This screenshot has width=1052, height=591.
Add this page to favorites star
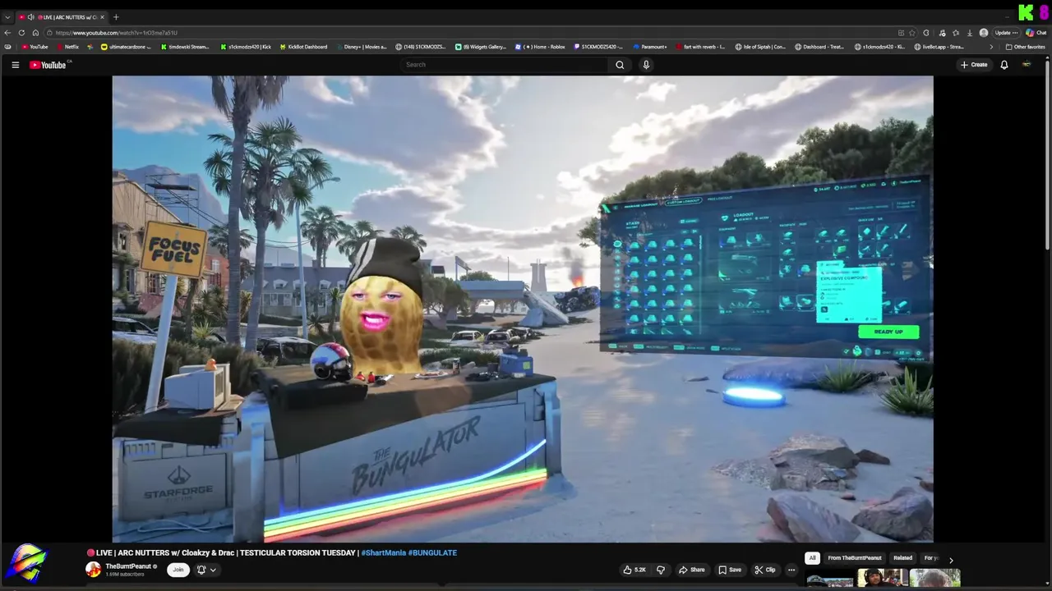pos(912,33)
